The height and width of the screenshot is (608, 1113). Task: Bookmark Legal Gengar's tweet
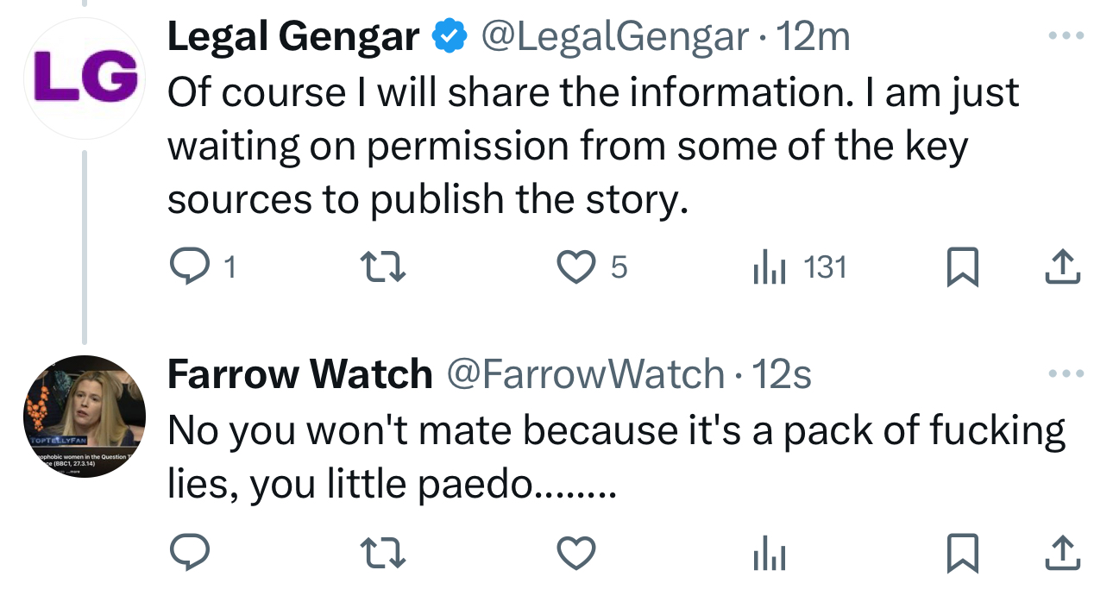coord(962,268)
